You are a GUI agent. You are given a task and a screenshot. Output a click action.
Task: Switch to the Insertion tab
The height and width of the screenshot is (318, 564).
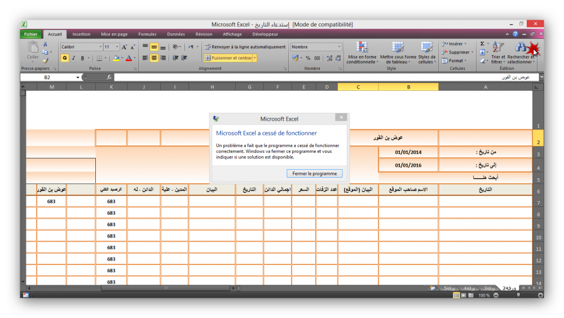(81, 34)
